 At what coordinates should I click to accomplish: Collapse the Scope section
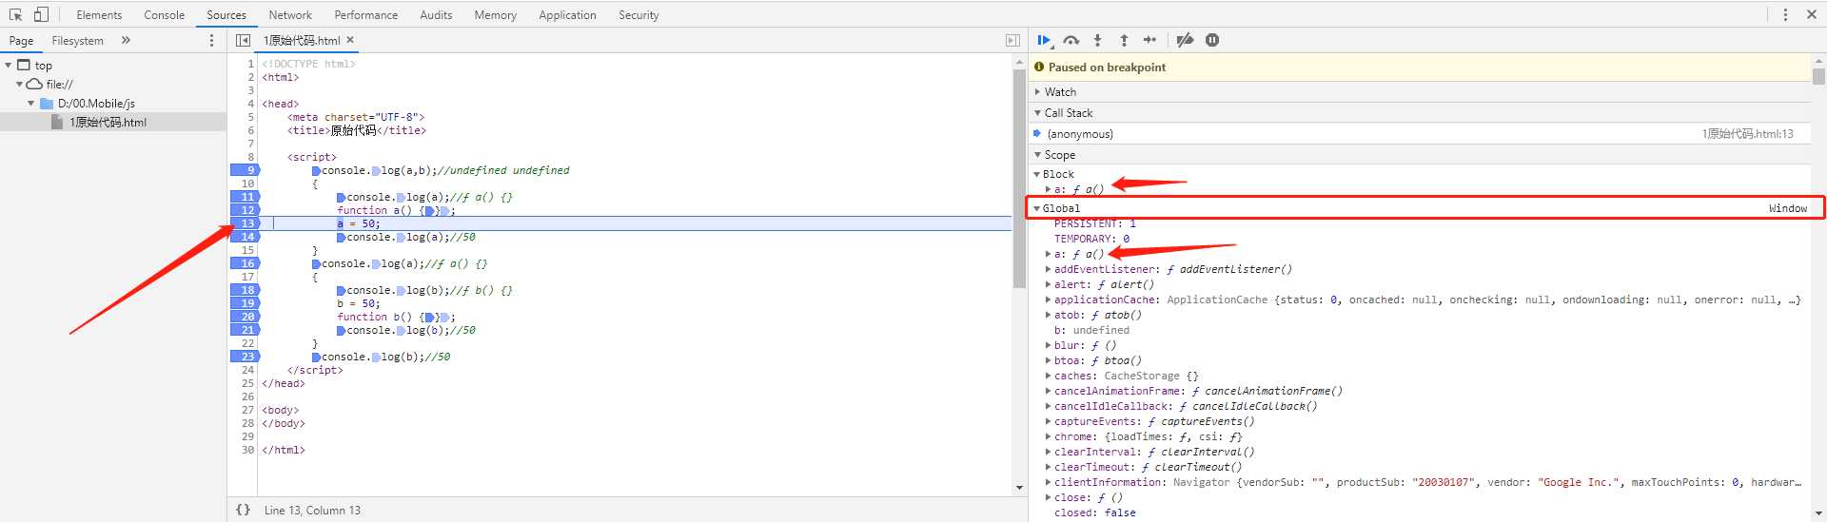tap(1037, 155)
